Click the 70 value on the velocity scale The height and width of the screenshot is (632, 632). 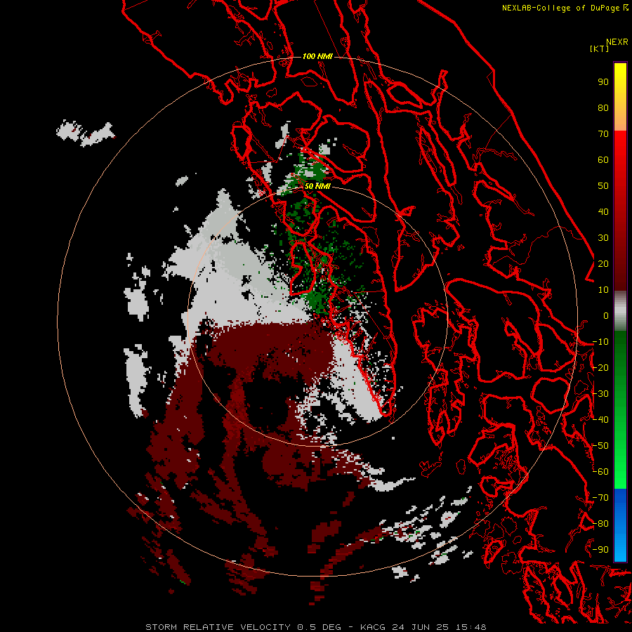pyautogui.click(x=603, y=134)
